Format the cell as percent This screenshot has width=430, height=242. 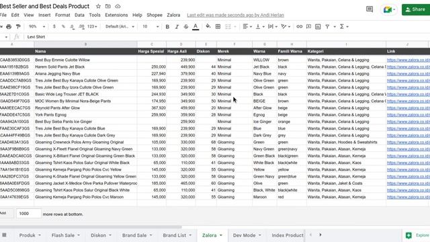tap(63, 27)
